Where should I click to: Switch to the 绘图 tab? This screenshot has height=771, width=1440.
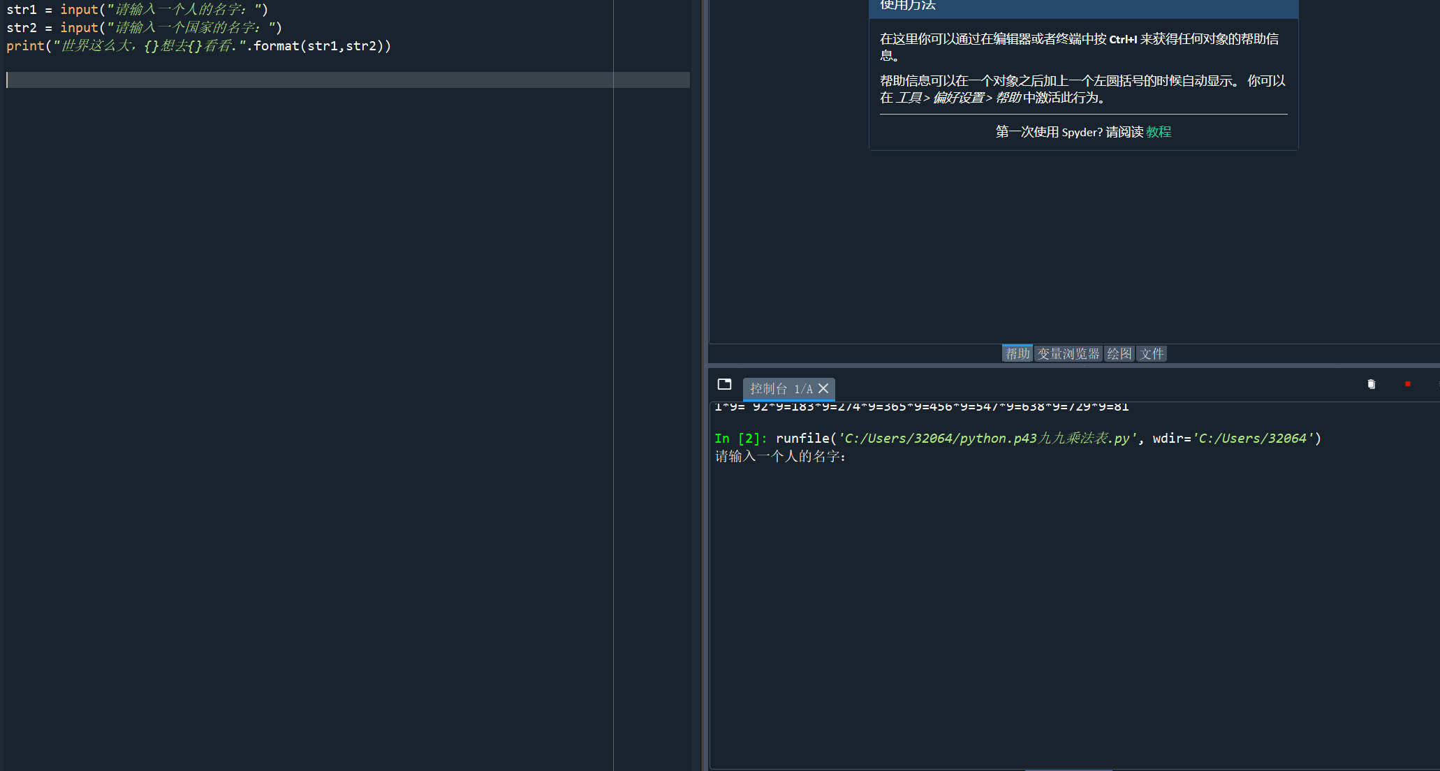pyautogui.click(x=1119, y=353)
